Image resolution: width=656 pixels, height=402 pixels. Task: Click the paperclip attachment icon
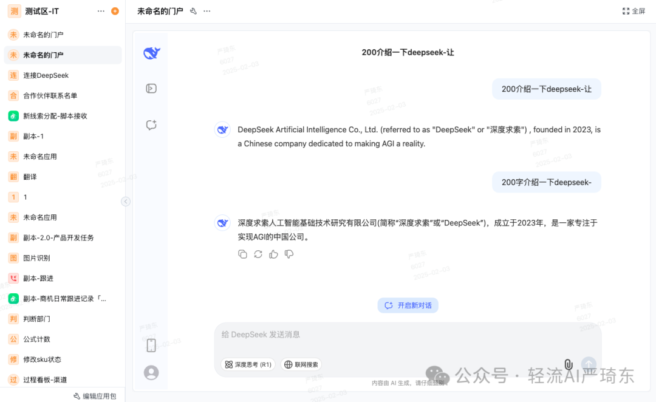coord(569,364)
